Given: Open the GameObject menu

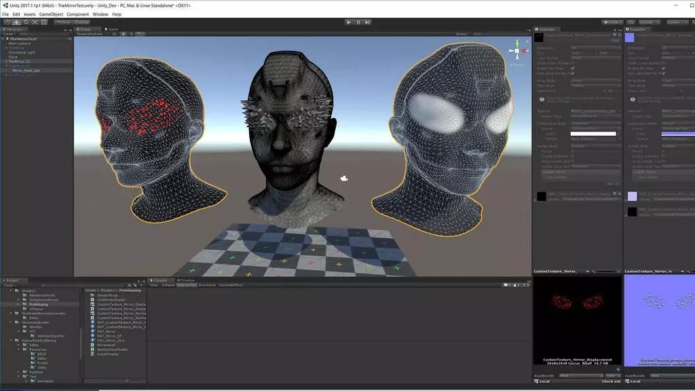Looking at the screenshot, I should pyautogui.click(x=51, y=14).
